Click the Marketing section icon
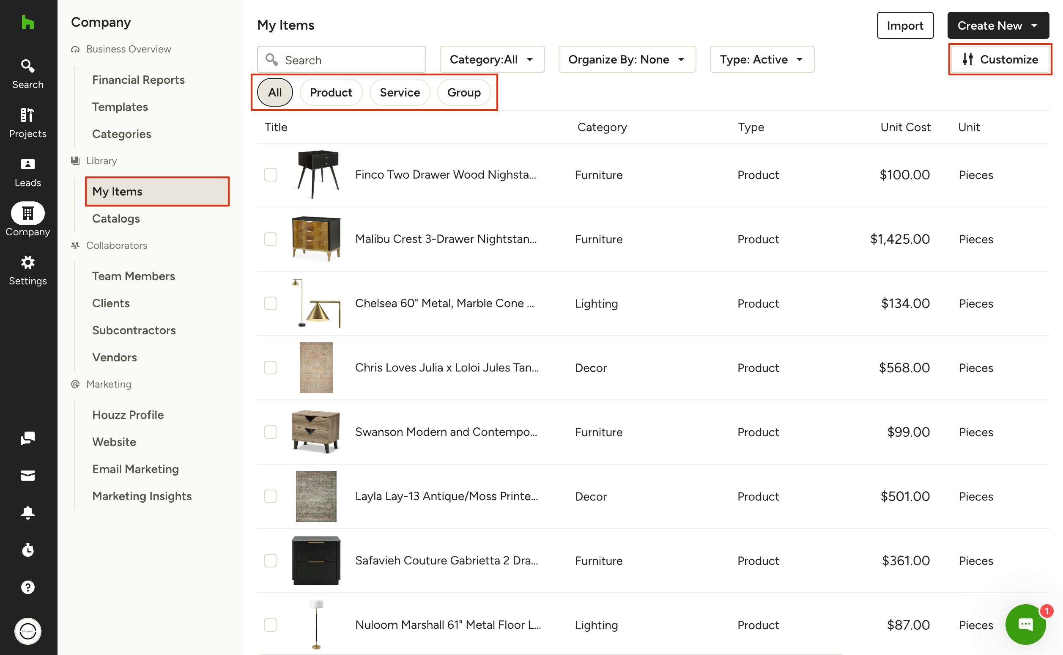The image size is (1063, 655). click(75, 384)
